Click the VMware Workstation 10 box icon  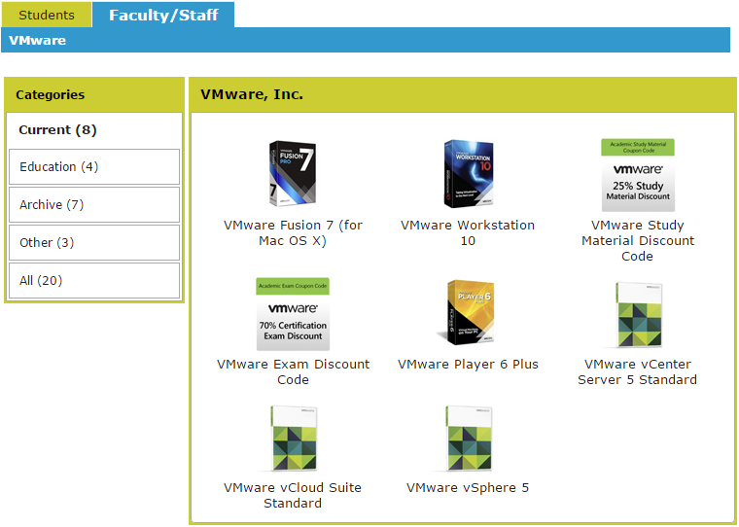468,174
